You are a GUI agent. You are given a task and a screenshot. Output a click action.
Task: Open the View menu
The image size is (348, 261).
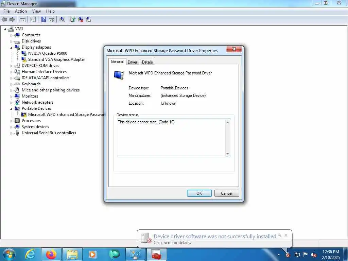tap(36, 11)
